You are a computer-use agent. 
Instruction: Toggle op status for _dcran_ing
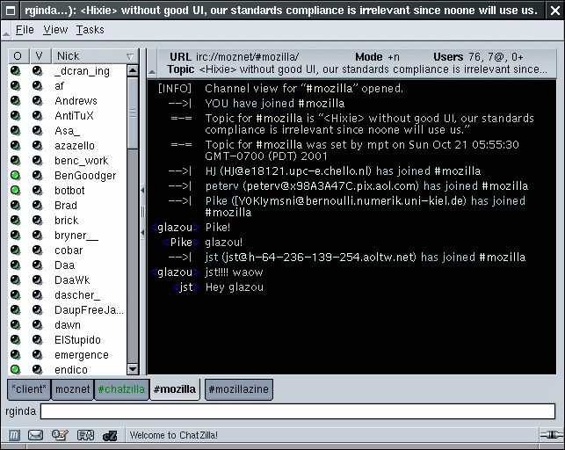(x=16, y=70)
